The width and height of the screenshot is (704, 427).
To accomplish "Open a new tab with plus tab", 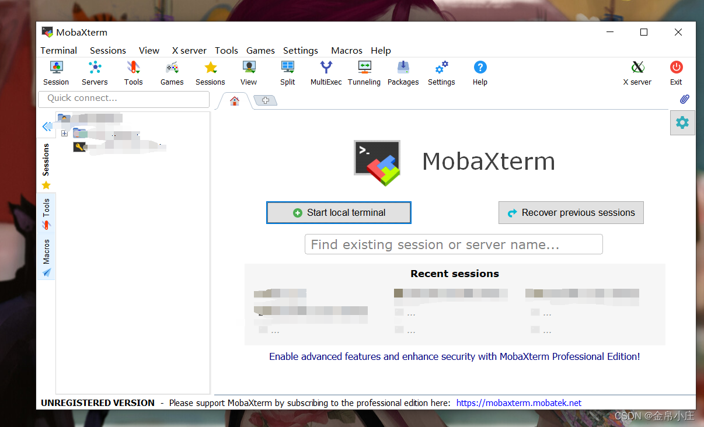I will (266, 100).
